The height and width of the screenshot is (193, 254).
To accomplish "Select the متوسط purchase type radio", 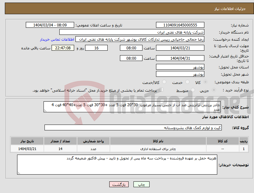I will click(193, 90).
